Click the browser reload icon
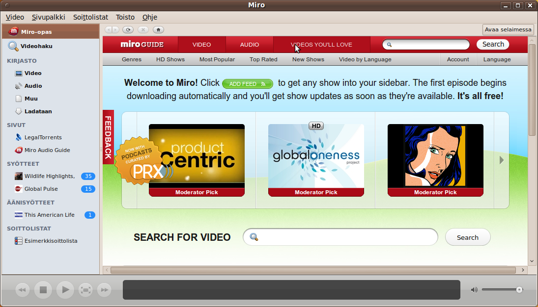Viewport: 538px width, 307px height. [128, 29]
